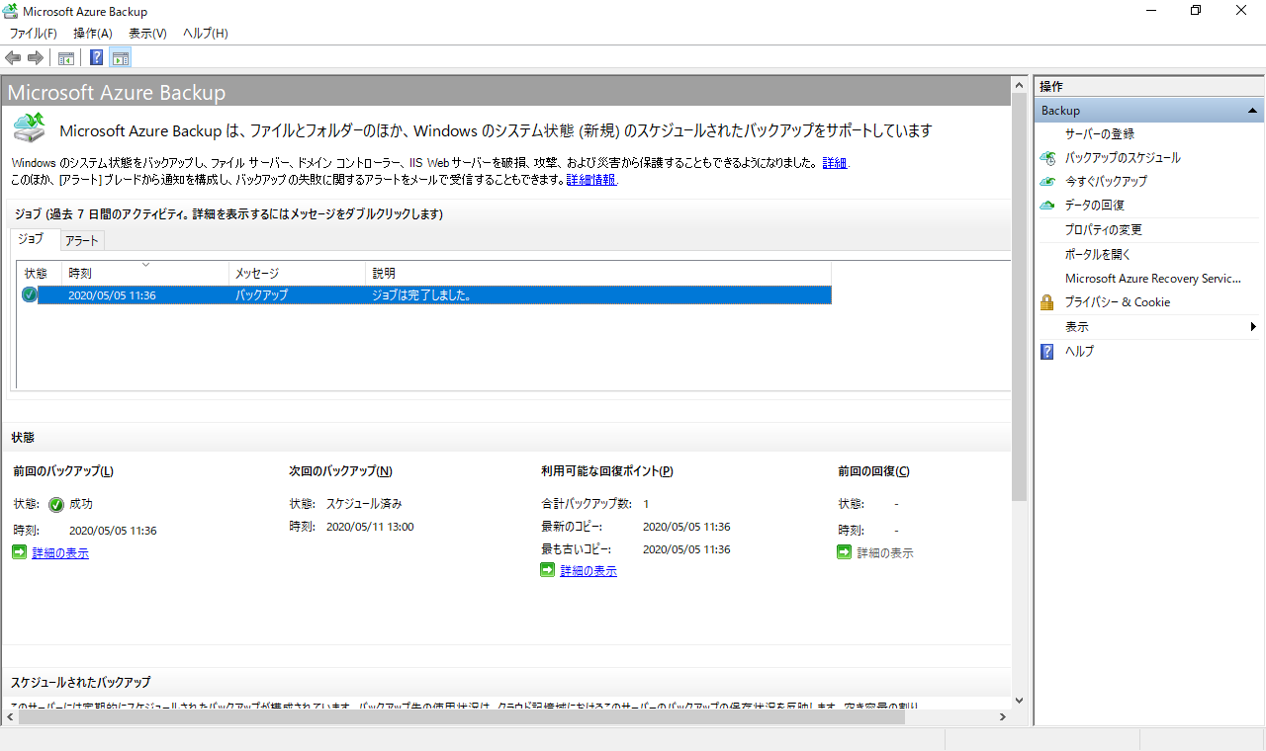Click the horizontal scrollbar right arrow

1004,717
